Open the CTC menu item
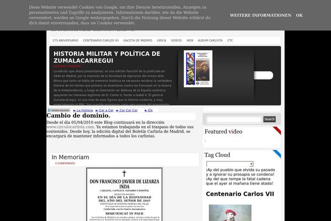This screenshot has height=221, width=331. [230, 40]
